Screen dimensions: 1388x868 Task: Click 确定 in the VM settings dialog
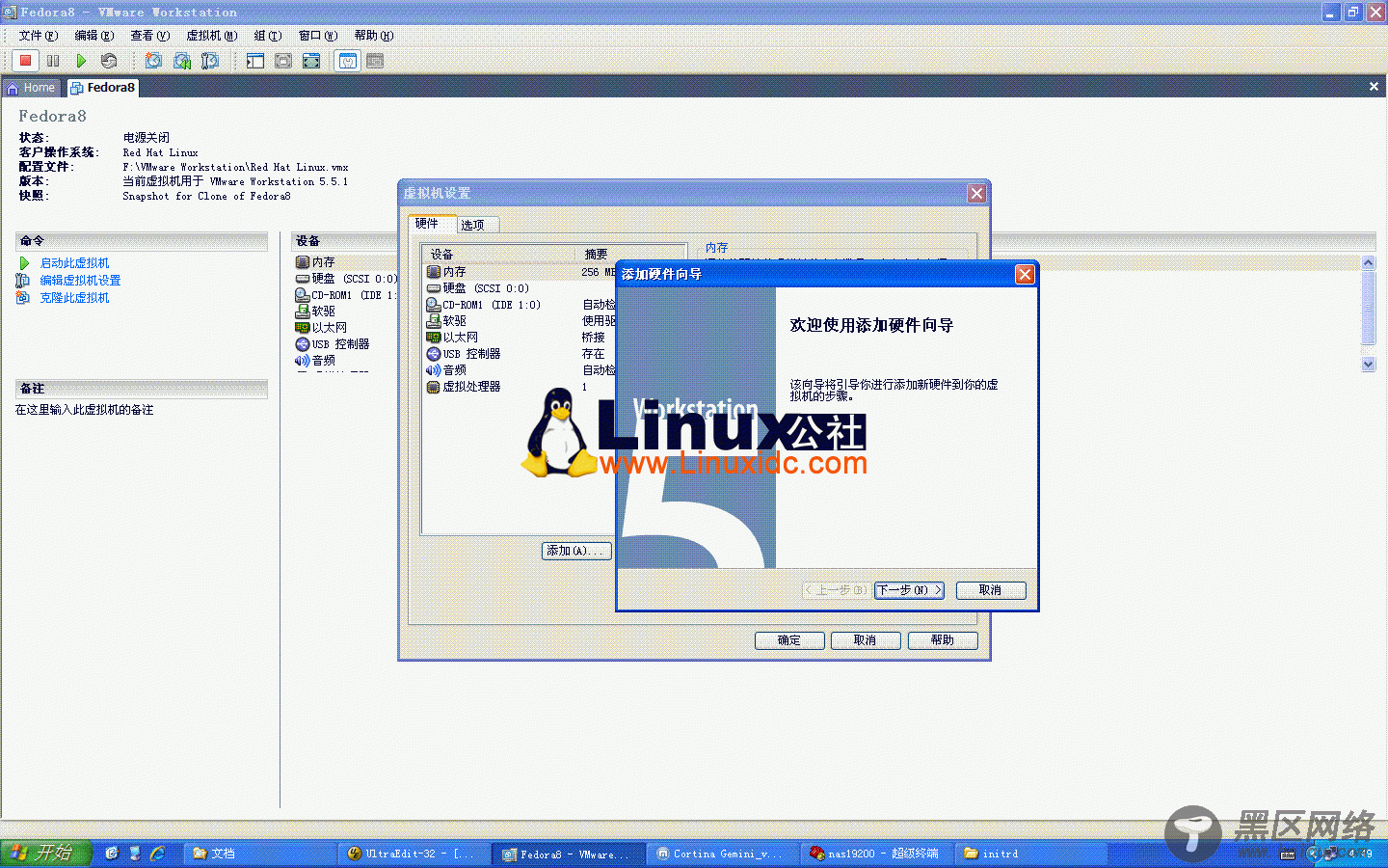tap(789, 640)
